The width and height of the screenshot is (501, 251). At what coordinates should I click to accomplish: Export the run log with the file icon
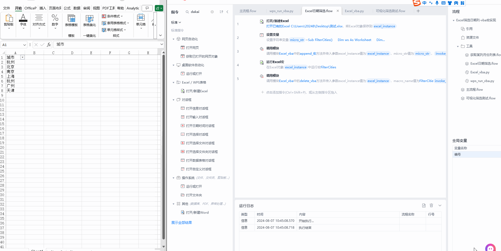(x=424, y=206)
